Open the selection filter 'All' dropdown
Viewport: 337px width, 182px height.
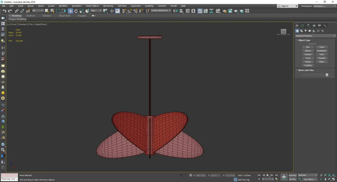[38, 11]
